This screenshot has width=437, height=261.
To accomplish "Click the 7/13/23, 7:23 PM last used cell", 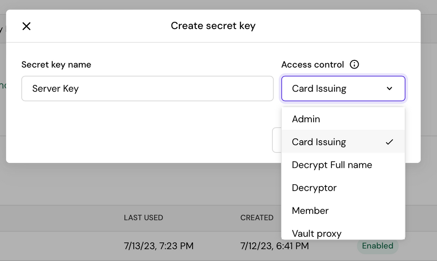I will point(158,246).
